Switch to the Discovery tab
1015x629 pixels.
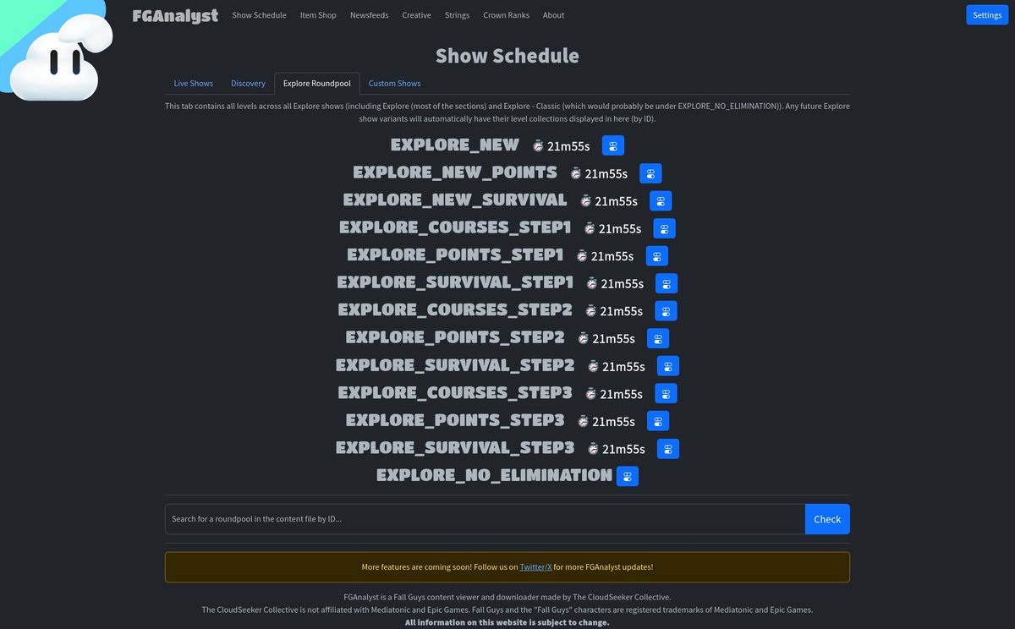click(248, 84)
